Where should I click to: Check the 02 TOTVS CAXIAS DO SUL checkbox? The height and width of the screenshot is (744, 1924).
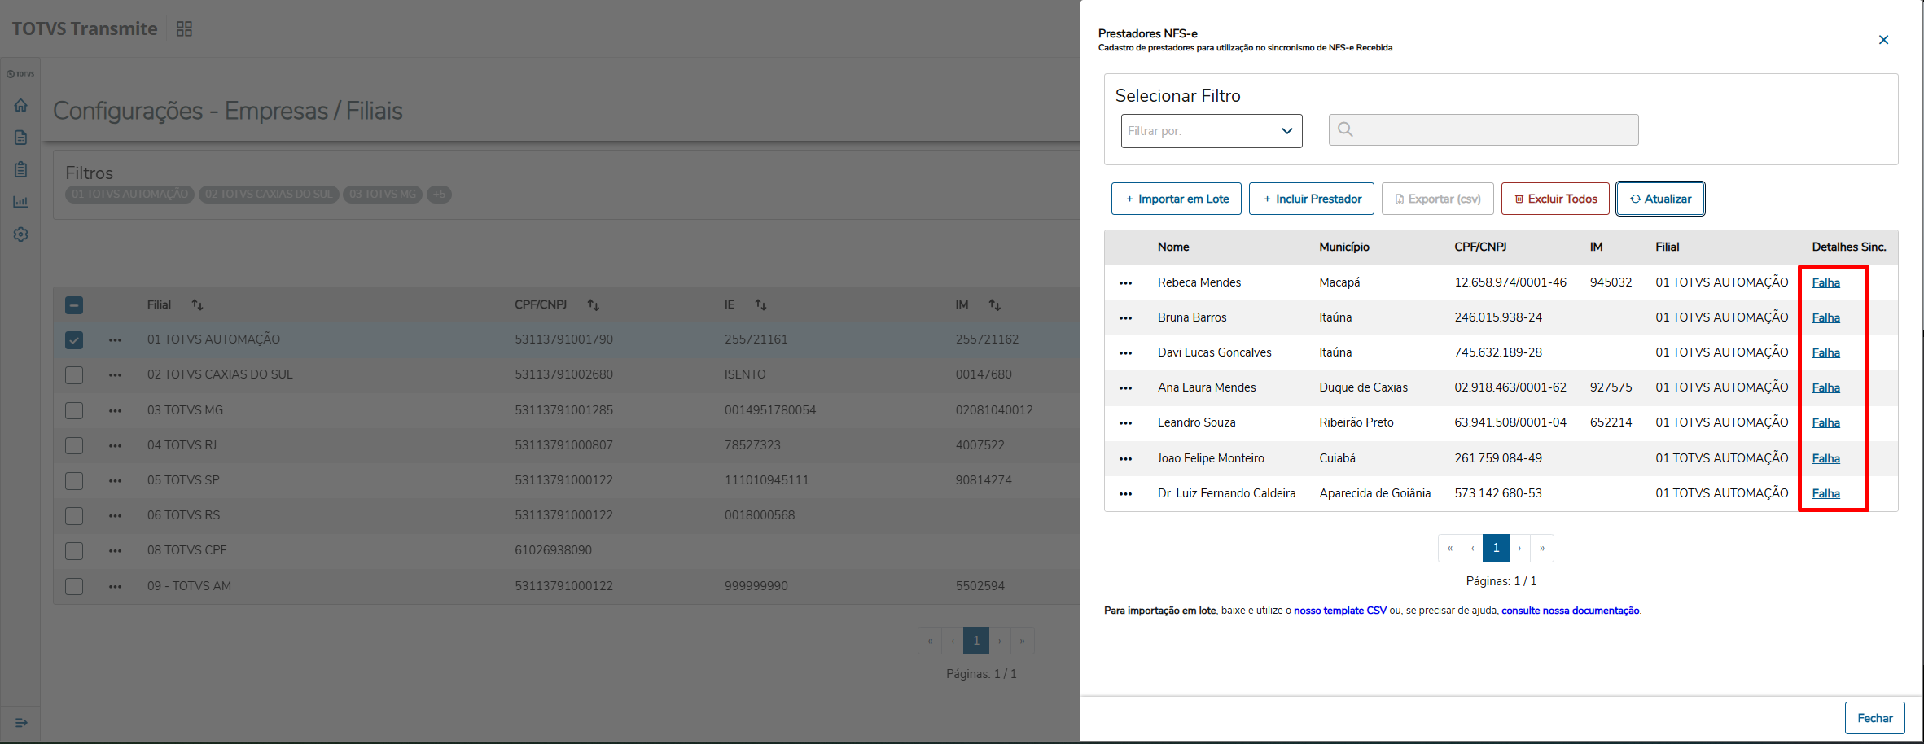[74, 375]
